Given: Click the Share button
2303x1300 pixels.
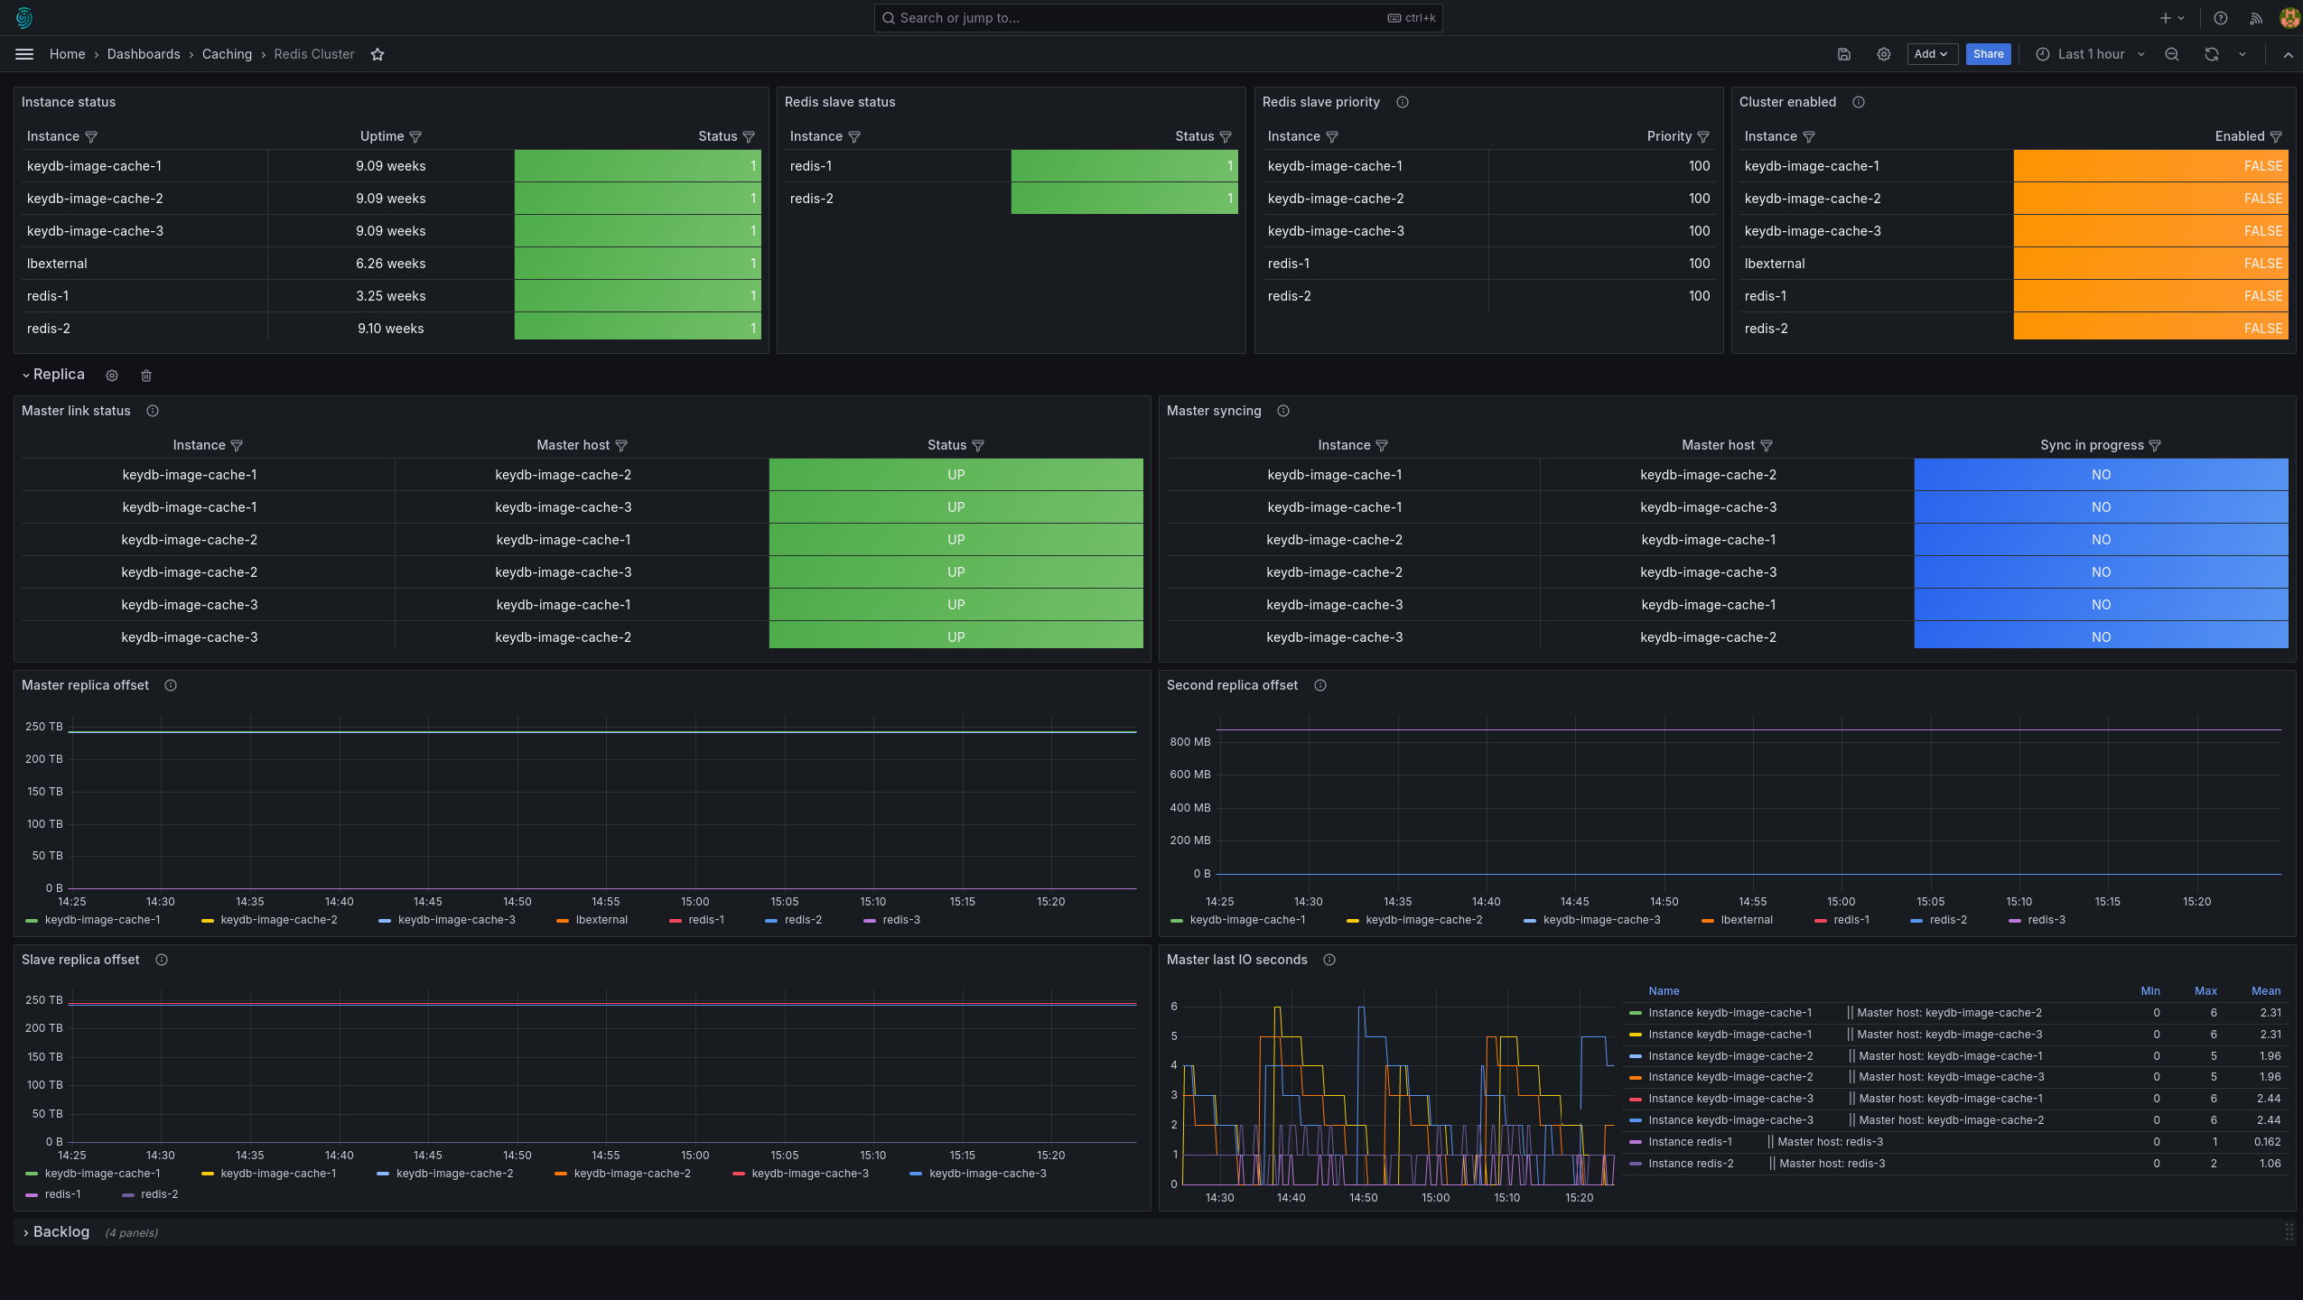Looking at the screenshot, I should (1988, 54).
